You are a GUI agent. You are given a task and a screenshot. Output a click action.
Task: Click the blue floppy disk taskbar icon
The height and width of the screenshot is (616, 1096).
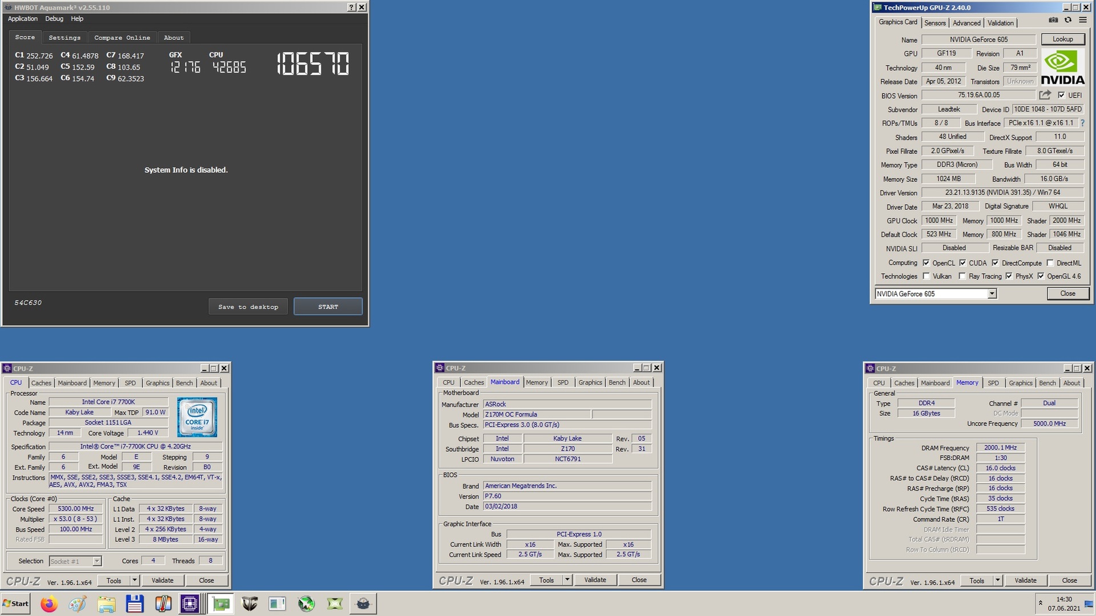(135, 603)
